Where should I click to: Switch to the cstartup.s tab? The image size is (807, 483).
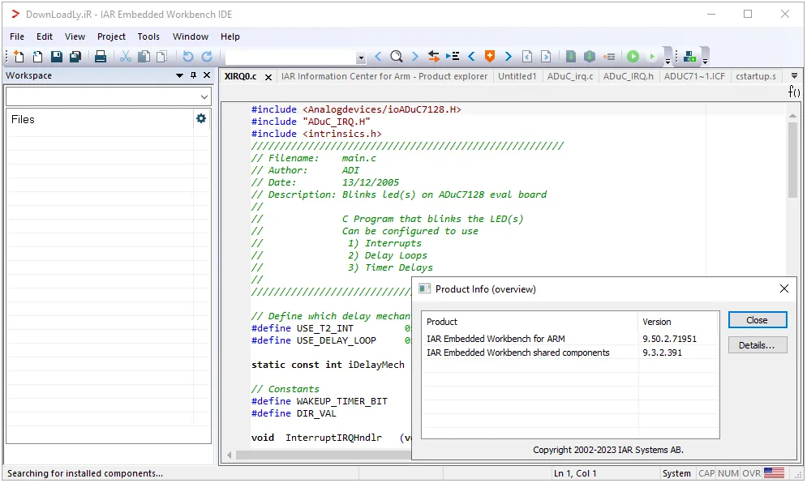coord(756,76)
